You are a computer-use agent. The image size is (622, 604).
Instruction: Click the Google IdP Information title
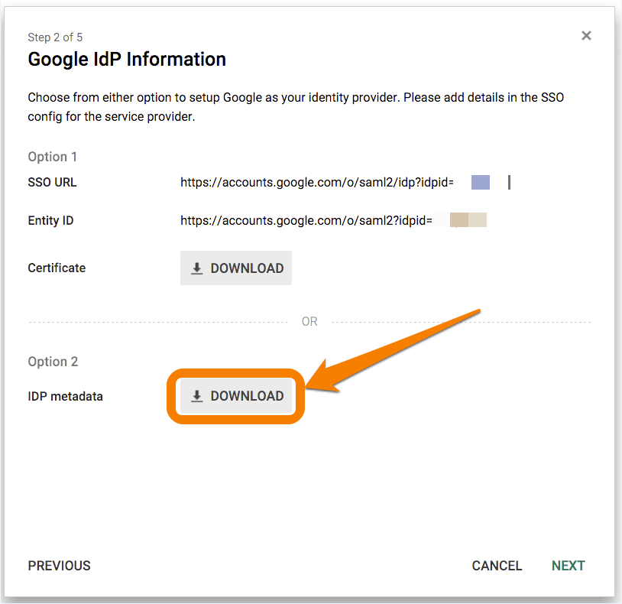[x=127, y=59]
